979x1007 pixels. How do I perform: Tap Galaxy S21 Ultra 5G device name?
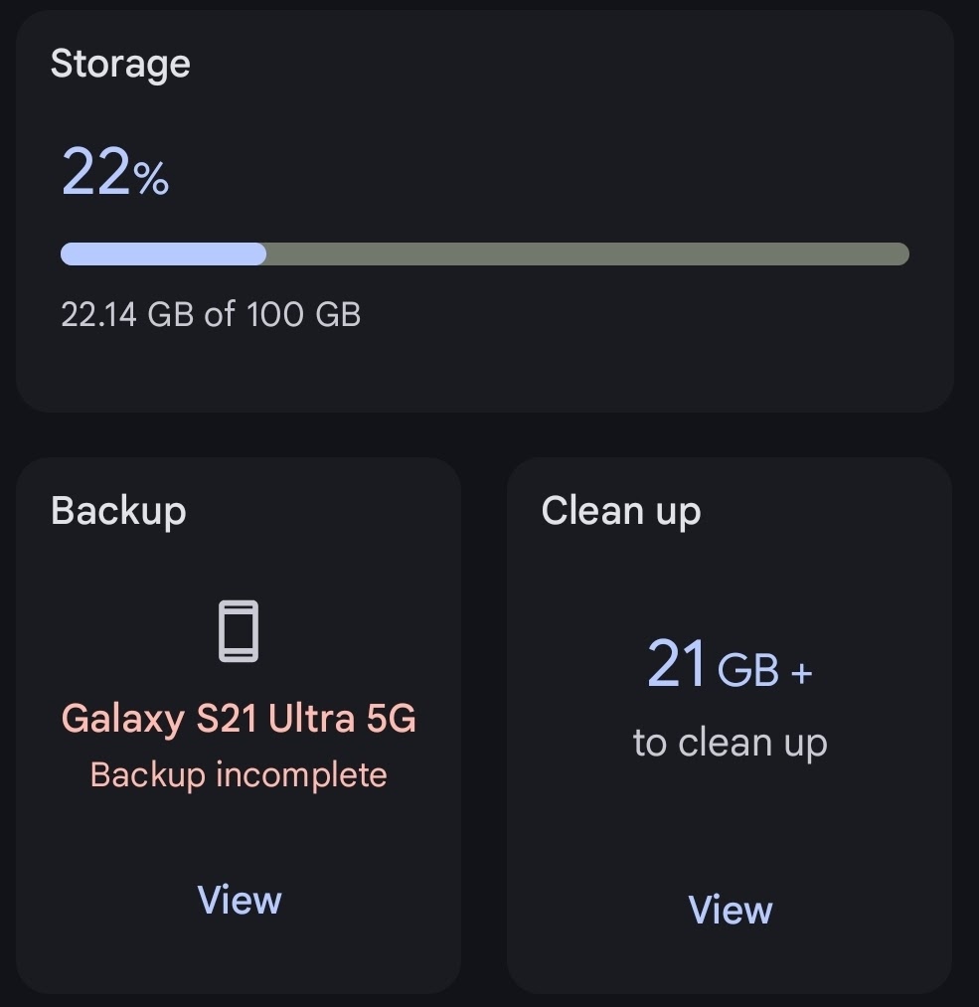(239, 718)
